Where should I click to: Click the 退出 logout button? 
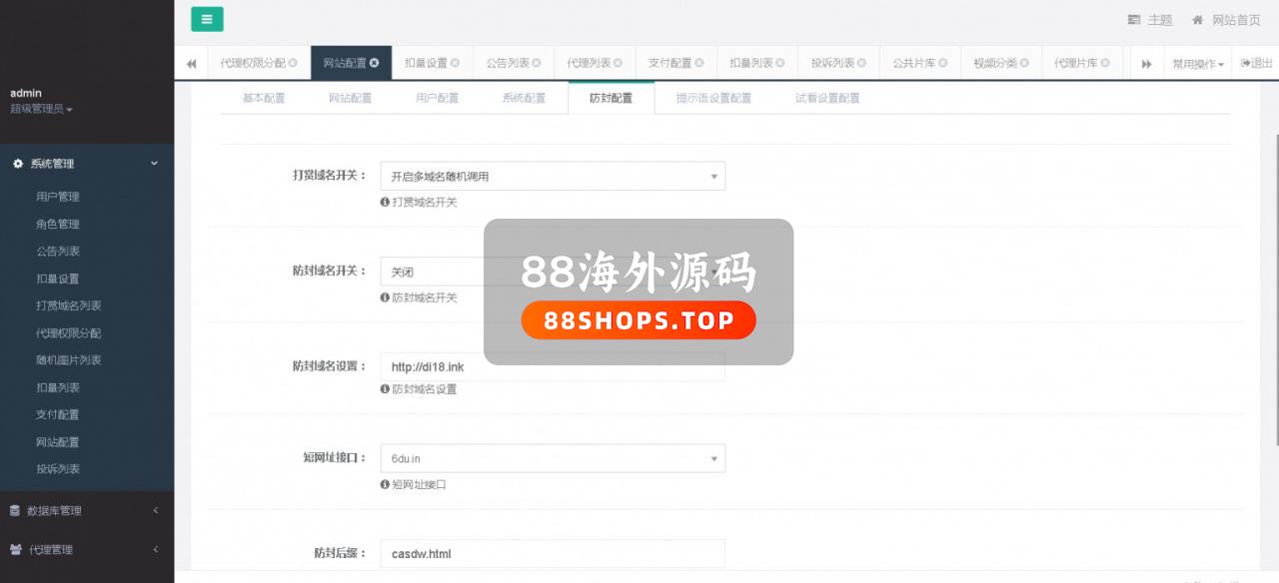click(x=1256, y=63)
